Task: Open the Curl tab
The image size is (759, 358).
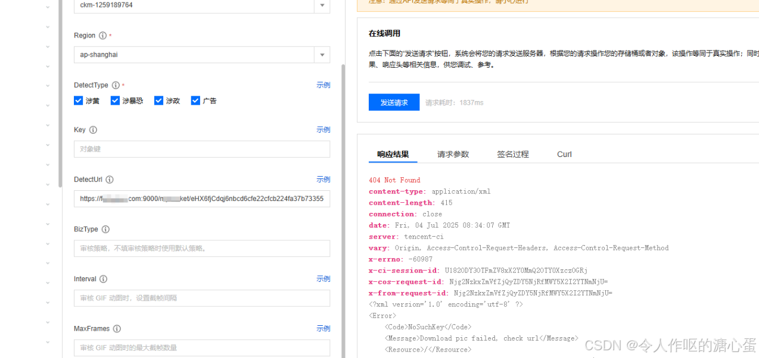Action: pyautogui.click(x=564, y=154)
